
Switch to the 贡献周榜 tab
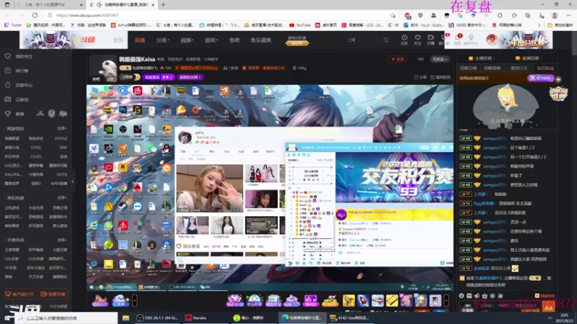click(492, 68)
